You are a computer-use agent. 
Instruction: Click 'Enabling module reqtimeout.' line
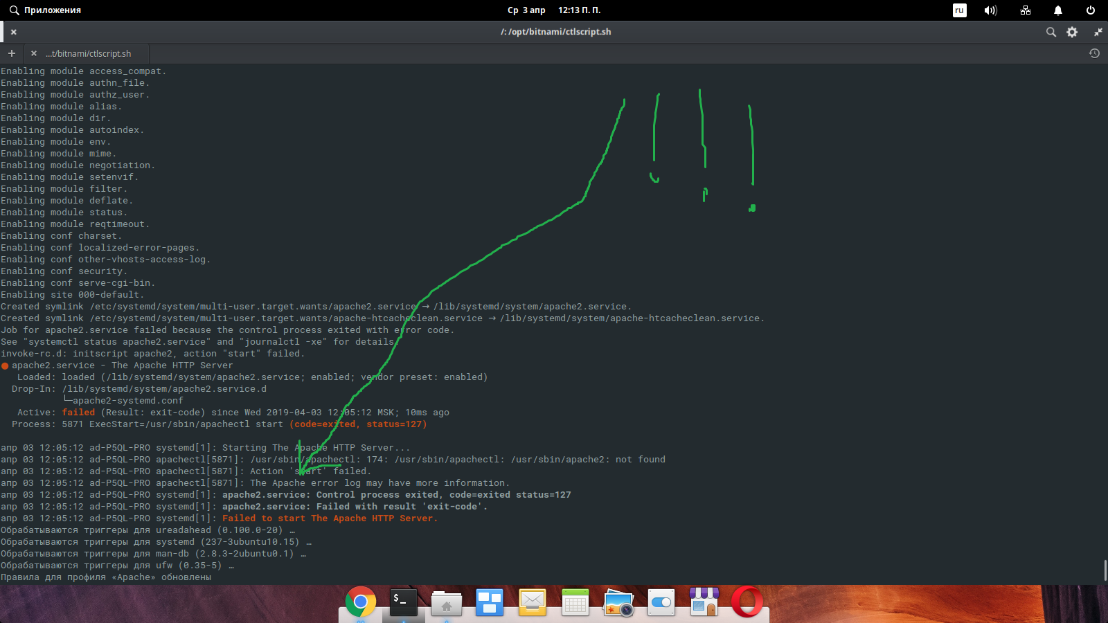(75, 224)
